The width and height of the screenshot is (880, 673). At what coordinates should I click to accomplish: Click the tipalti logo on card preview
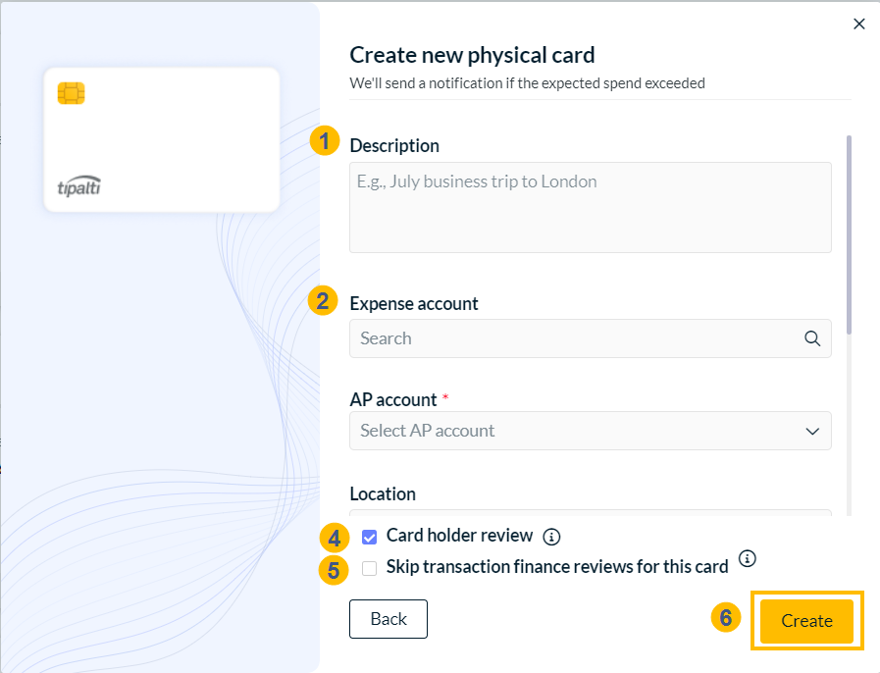coord(79,186)
